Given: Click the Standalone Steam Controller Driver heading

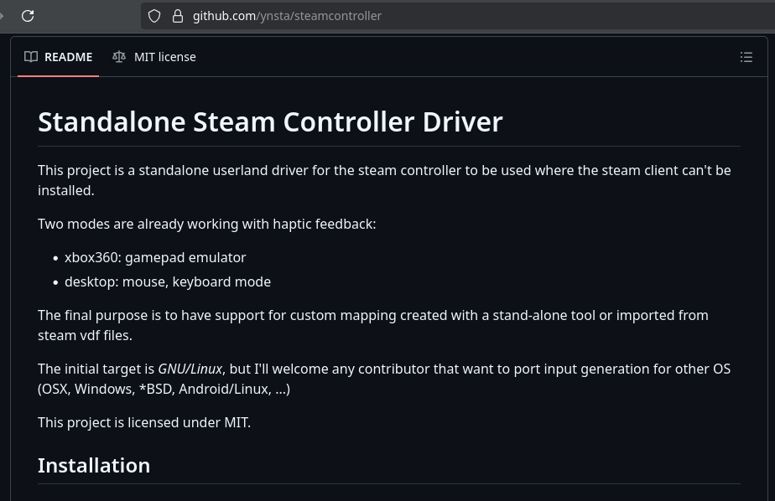Looking at the screenshot, I should [x=270, y=122].
